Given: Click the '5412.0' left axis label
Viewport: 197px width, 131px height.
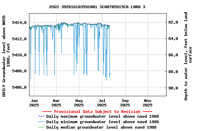Looking at the screenshot, I should click(x=19, y=39).
